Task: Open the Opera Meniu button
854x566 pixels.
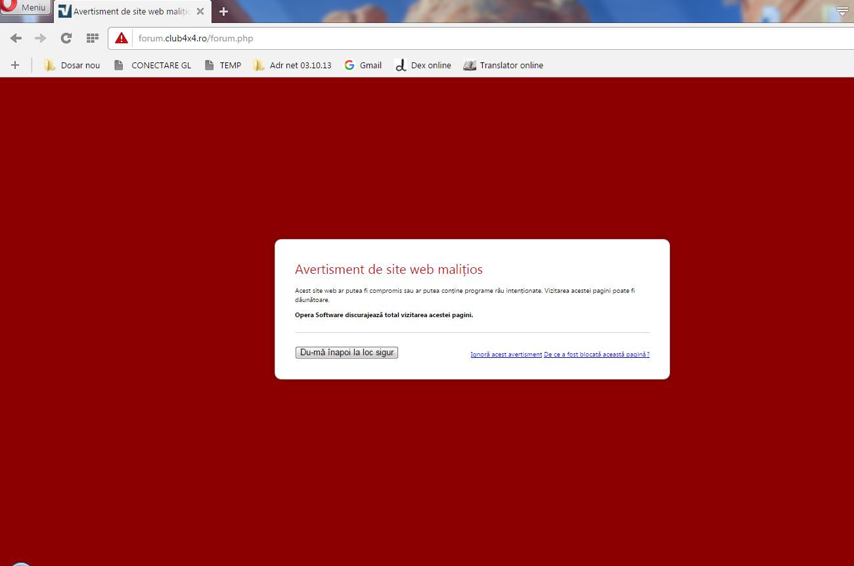Action: [x=26, y=8]
